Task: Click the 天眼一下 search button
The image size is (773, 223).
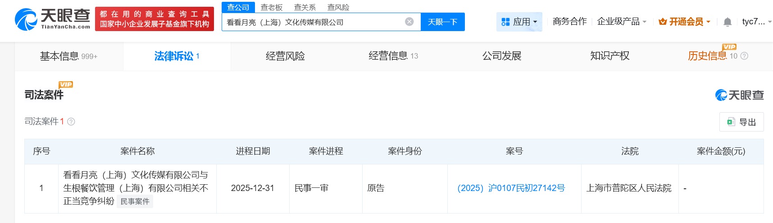Action: pos(442,22)
